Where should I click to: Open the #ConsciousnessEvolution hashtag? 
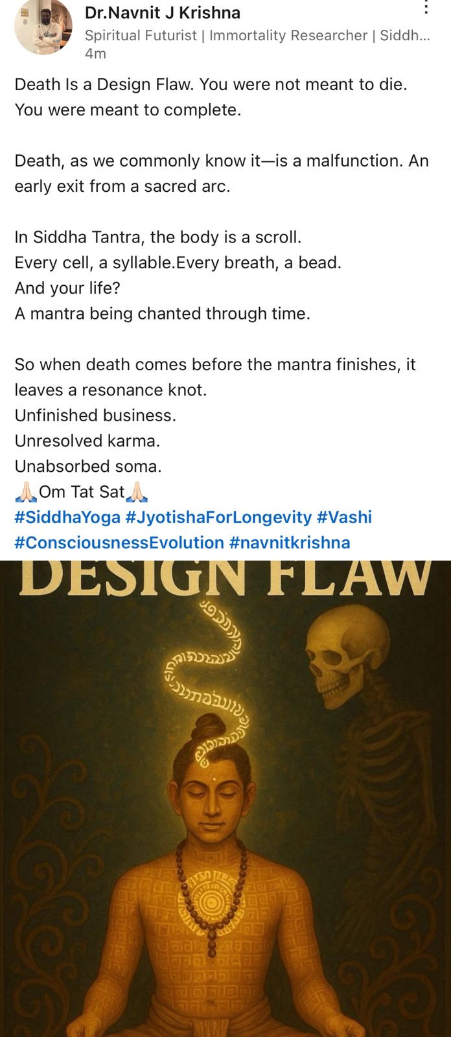click(x=119, y=542)
